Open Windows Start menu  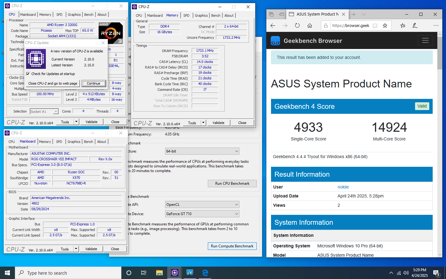(7, 273)
